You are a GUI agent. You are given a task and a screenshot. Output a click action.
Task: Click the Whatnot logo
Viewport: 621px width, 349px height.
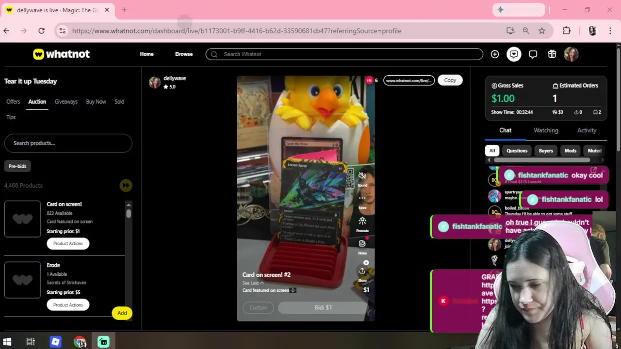click(61, 54)
